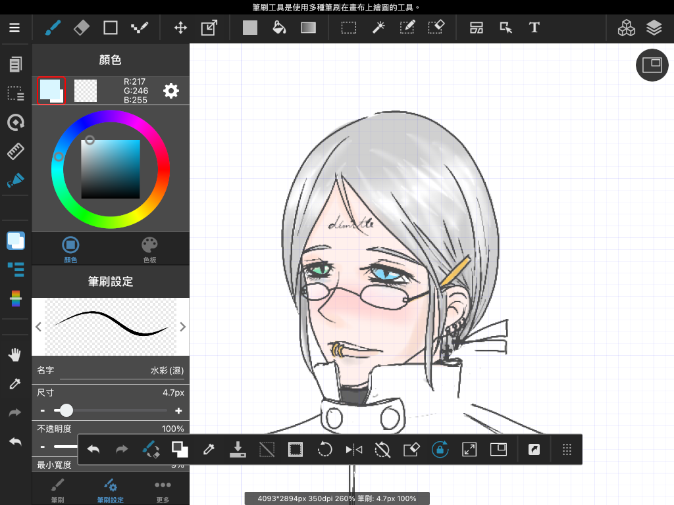Choose the comic panel divide tool
The image size is (674, 505).
477,28
